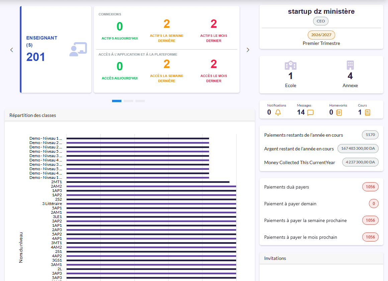The height and width of the screenshot is (281, 388).
Task: Click the Accès la semaine dernière value
Action: [167, 64]
